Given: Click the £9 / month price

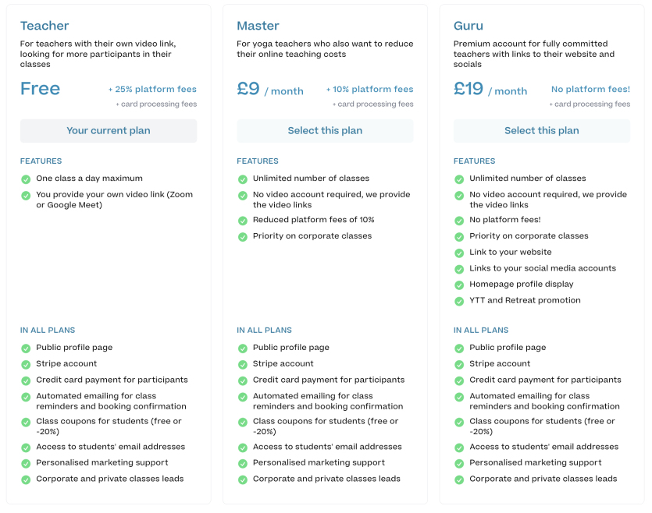Looking at the screenshot, I should click(270, 90).
